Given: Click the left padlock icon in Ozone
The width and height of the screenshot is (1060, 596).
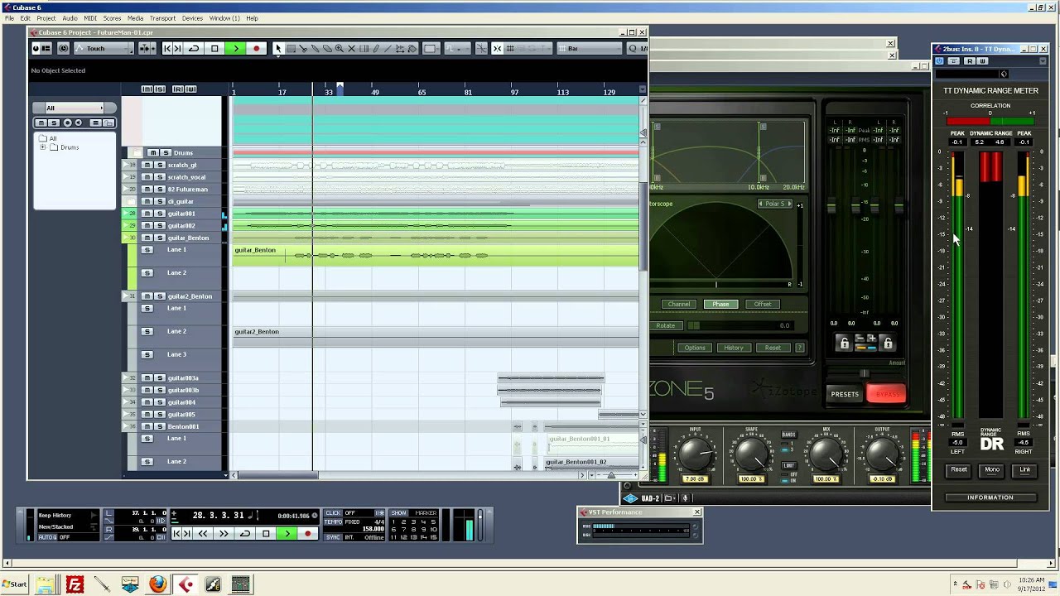Looking at the screenshot, I should point(844,343).
